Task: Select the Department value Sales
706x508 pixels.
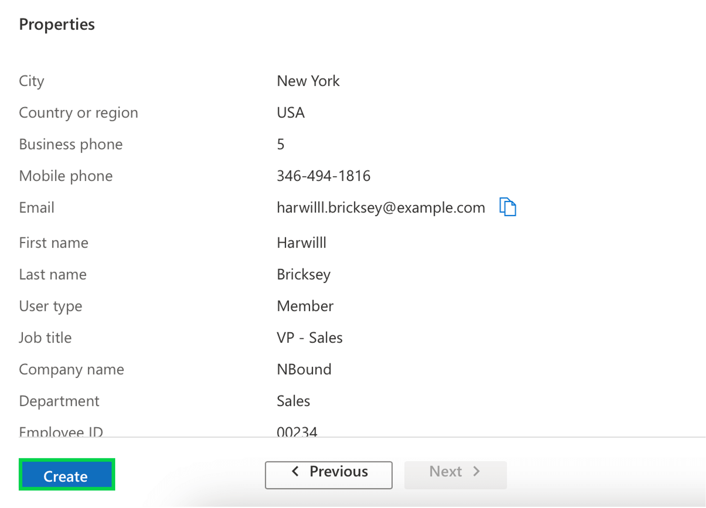Action: click(x=293, y=401)
